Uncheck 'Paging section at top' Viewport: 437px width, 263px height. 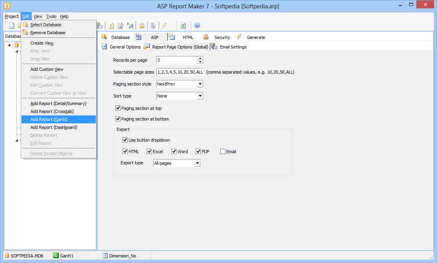[x=118, y=108]
